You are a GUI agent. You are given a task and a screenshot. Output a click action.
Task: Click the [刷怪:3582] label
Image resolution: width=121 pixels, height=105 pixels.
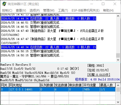(96, 66)
